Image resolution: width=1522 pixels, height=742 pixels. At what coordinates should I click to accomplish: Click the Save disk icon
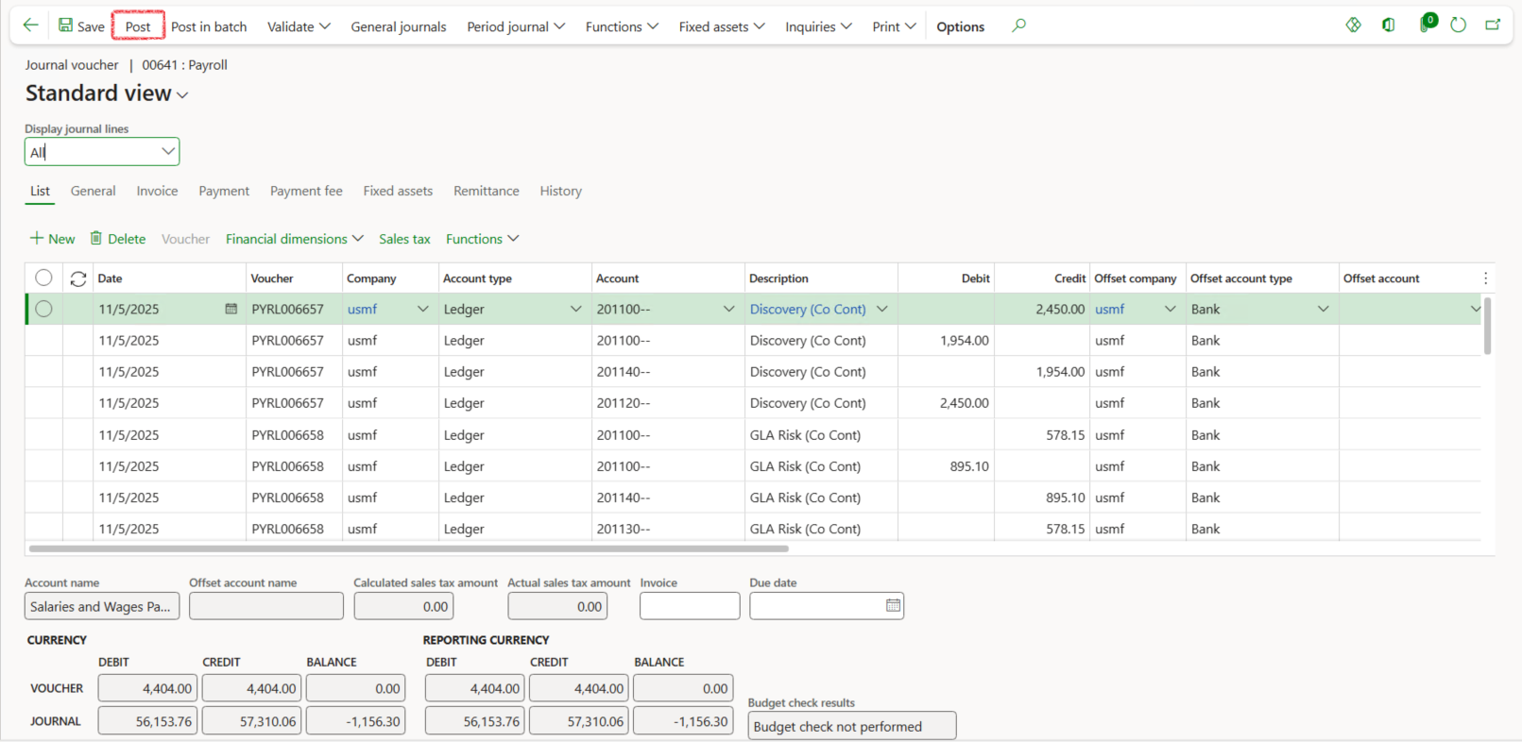[65, 25]
